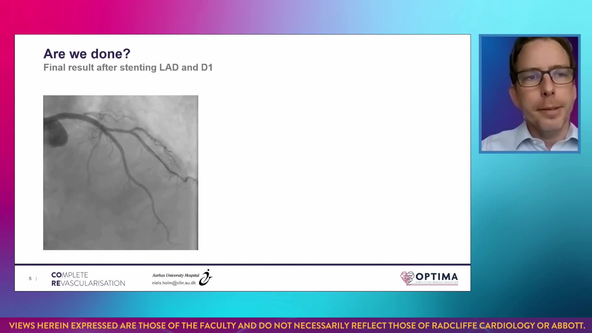Click the Complete Revascularisation logo
The width and height of the screenshot is (592, 333).
88,279
